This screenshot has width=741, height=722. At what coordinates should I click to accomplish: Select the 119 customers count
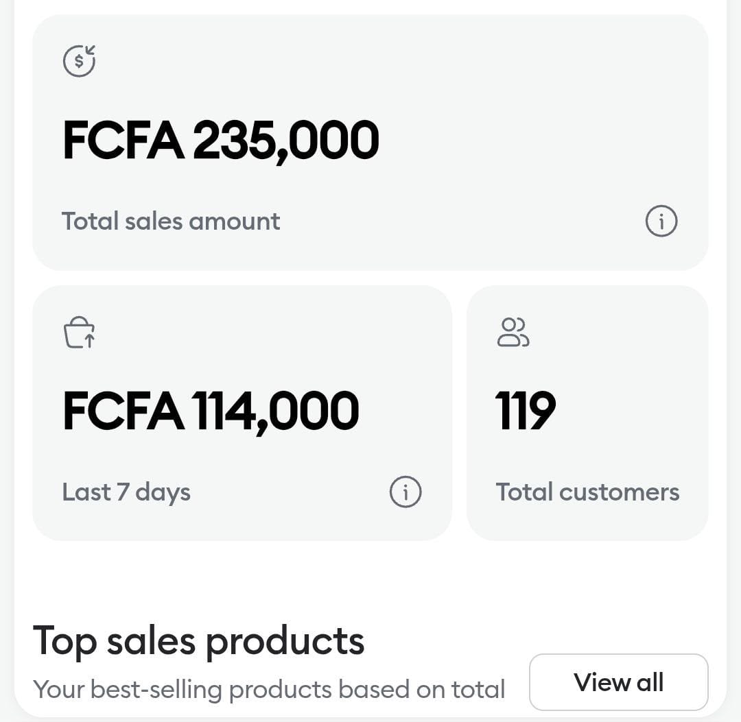pyautogui.click(x=526, y=411)
